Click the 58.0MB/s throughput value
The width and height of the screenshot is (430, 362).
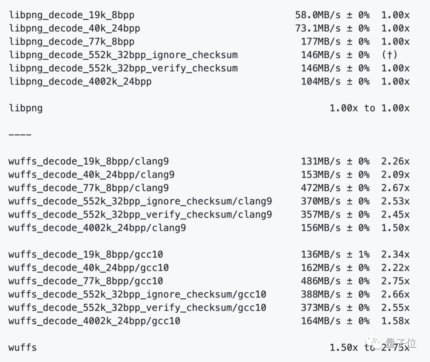tap(318, 15)
